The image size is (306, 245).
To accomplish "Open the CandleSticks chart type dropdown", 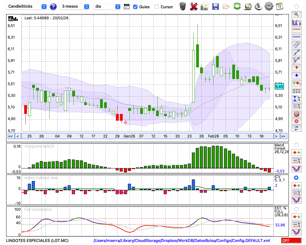I will click(27, 6).
